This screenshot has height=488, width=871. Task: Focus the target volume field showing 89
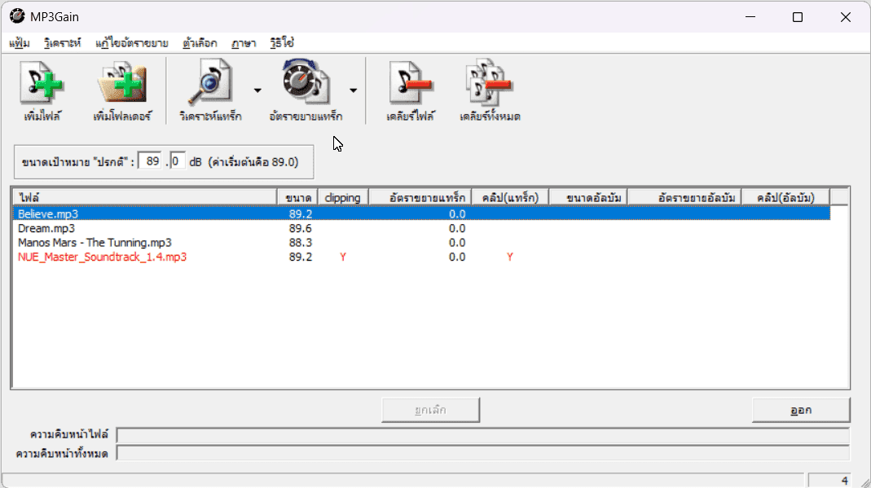(x=151, y=161)
